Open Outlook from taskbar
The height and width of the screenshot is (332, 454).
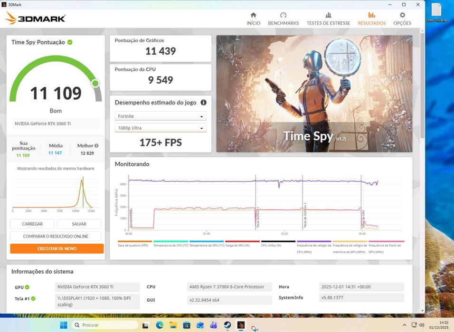[x=200, y=325]
